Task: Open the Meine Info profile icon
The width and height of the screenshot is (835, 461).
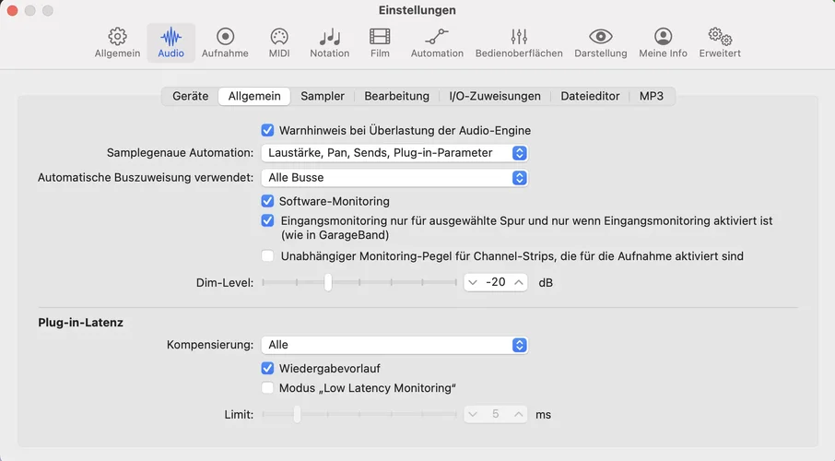Action: (x=663, y=37)
